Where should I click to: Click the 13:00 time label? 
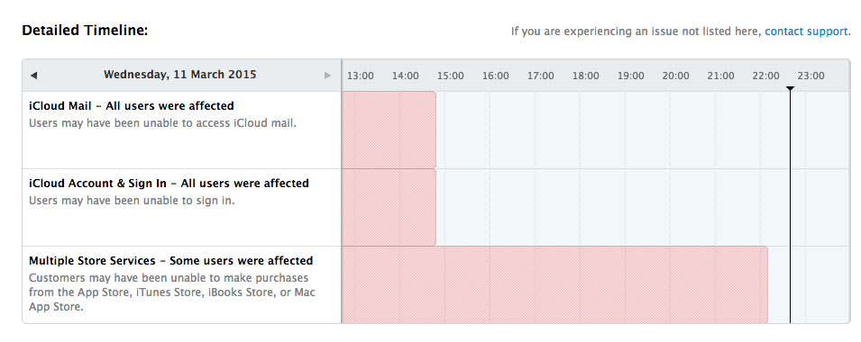361,76
